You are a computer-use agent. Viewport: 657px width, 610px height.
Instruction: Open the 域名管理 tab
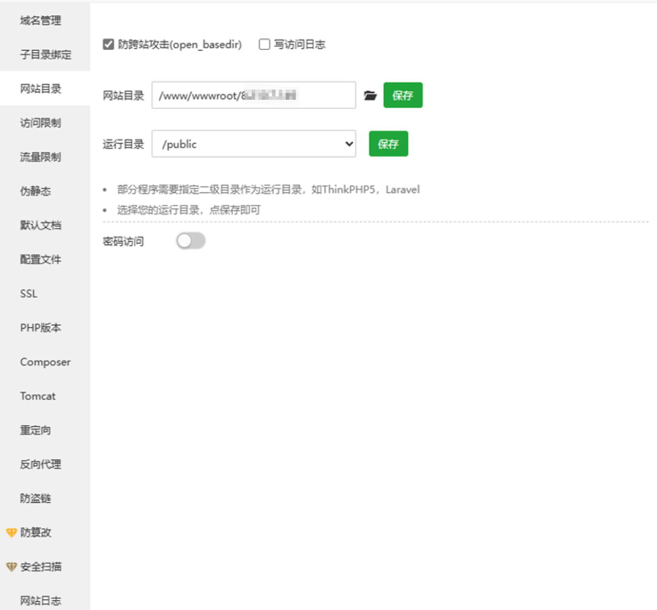pos(41,21)
